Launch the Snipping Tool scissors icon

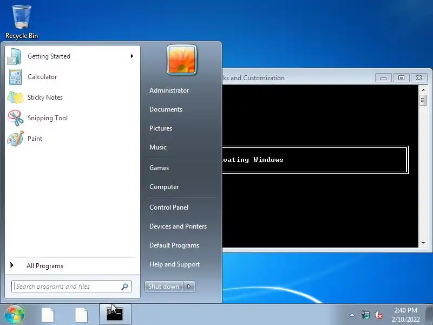pyautogui.click(x=16, y=118)
